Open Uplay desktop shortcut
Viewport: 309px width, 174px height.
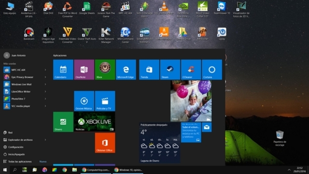[x=222, y=34]
